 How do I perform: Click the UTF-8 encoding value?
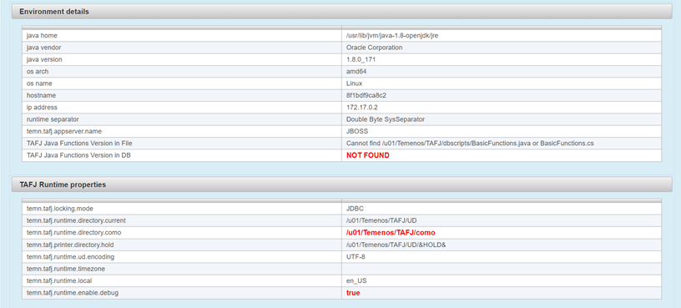pyautogui.click(x=356, y=257)
